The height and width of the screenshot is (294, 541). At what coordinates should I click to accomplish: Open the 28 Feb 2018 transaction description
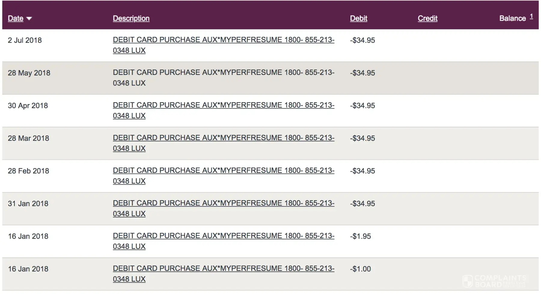tap(223, 171)
